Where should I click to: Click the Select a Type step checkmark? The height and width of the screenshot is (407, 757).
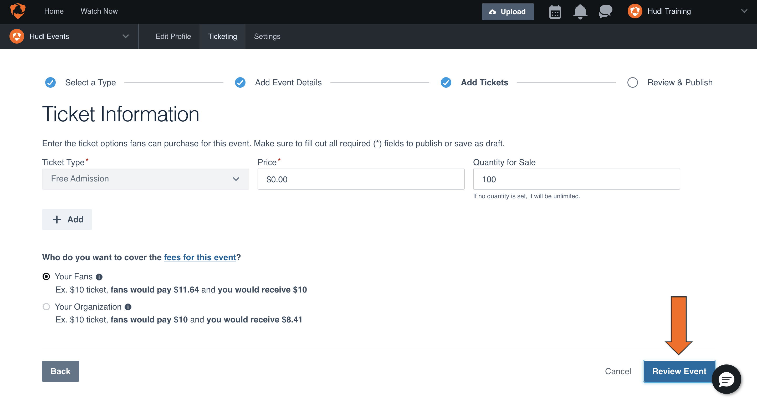[x=50, y=82]
